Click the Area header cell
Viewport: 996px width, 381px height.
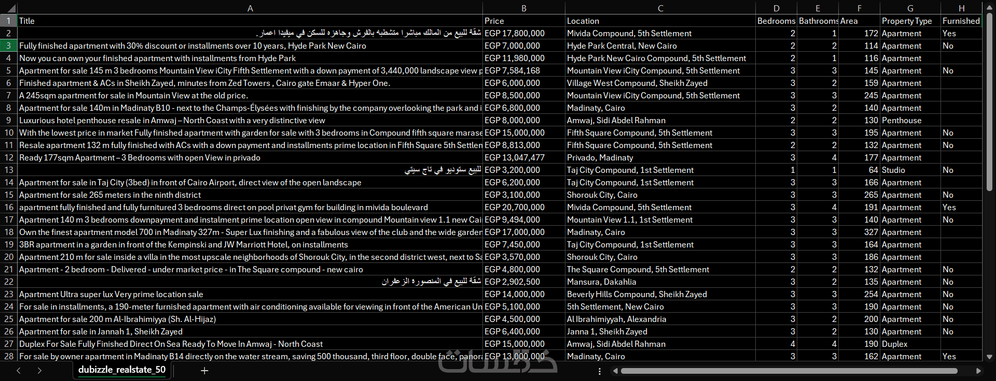point(859,21)
